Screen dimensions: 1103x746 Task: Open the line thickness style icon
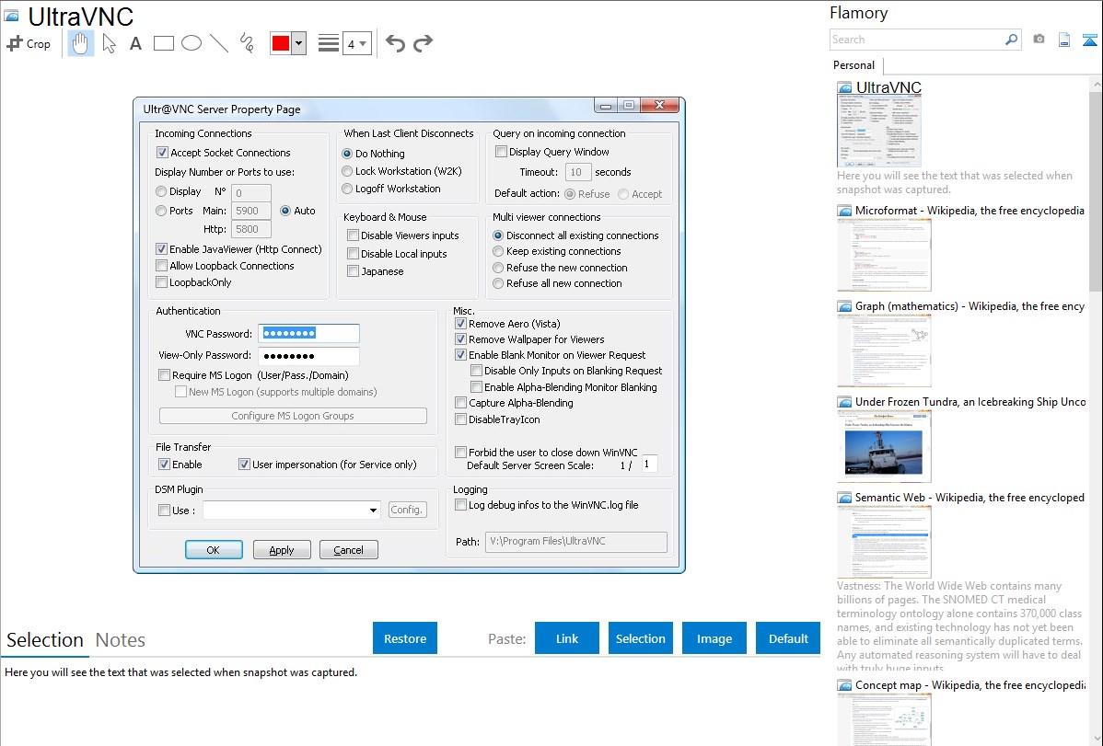328,43
